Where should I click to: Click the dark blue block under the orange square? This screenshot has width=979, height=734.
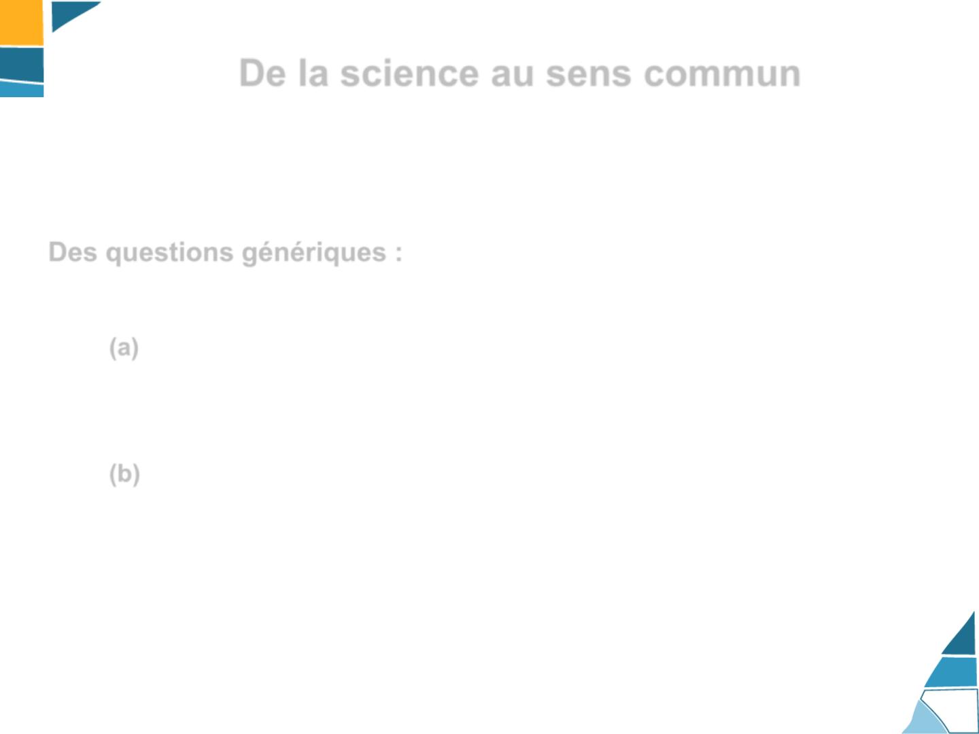[22, 65]
